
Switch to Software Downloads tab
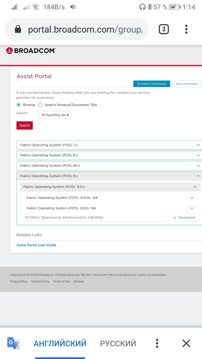point(152,84)
